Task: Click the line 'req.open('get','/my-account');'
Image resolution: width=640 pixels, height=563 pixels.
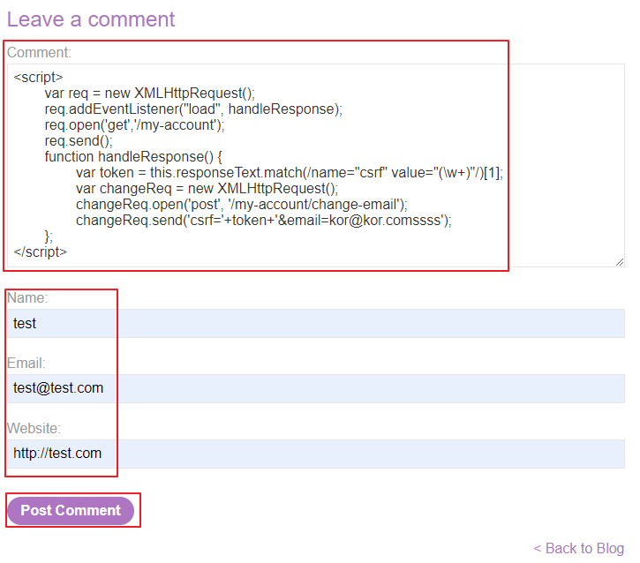Action: click(x=135, y=124)
